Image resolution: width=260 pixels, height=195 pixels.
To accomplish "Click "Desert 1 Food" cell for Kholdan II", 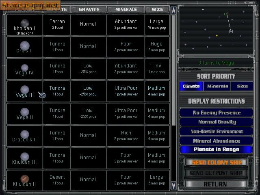I will [x=57, y=180].
